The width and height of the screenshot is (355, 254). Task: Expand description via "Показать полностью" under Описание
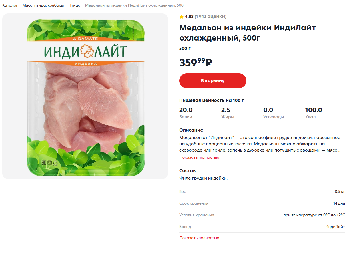199,158
